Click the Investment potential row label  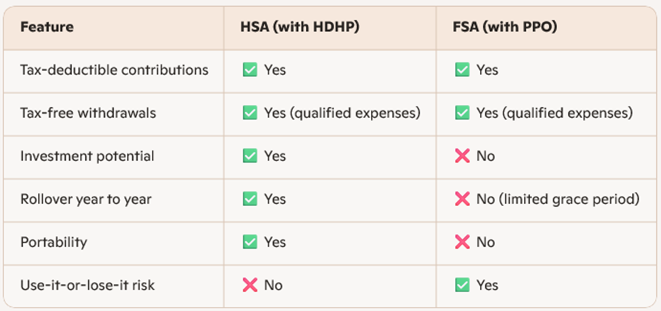(x=87, y=156)
